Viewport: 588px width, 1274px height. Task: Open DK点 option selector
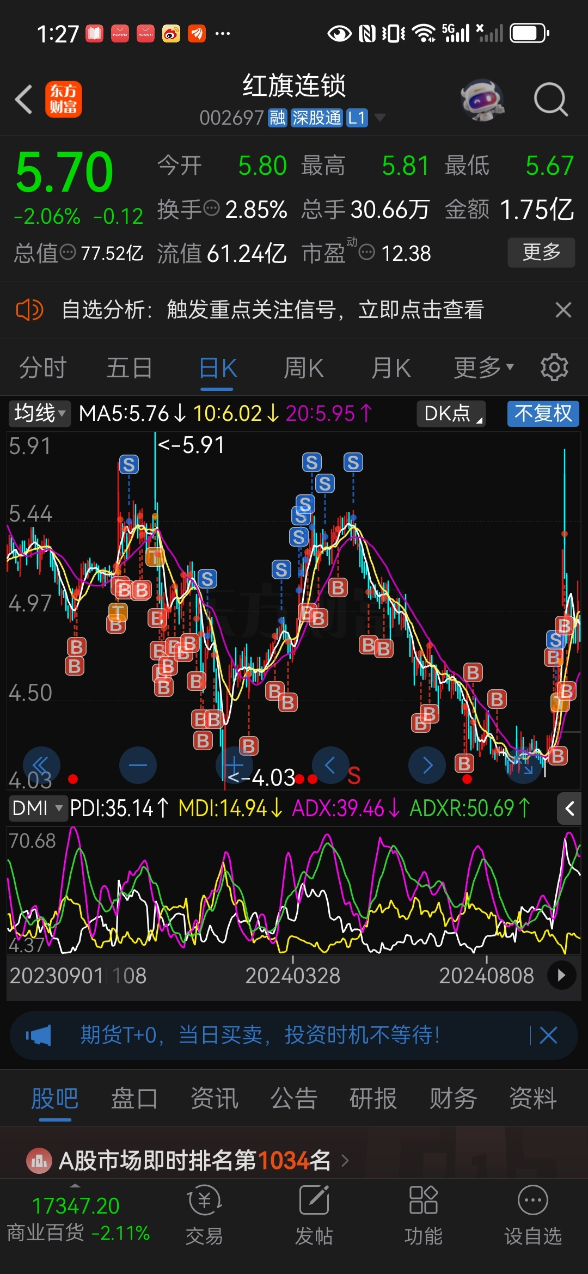point(451,414)
